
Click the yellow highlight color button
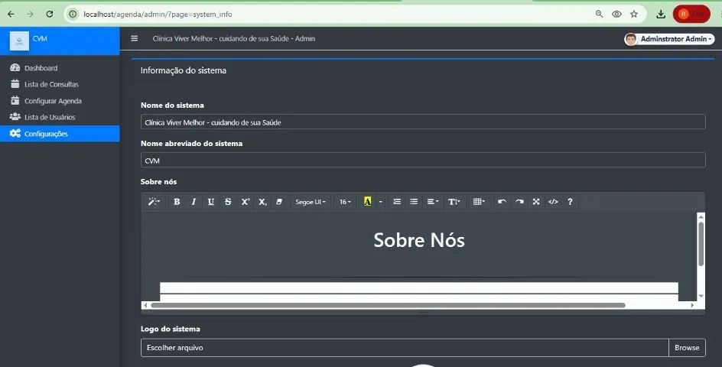tap(367, 202)
